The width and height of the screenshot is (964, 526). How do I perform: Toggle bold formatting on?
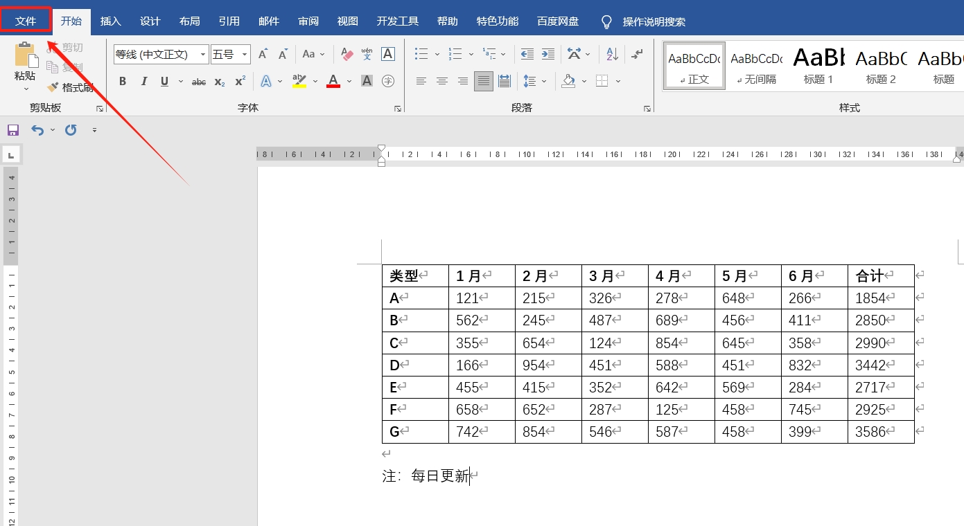[122, 81]
